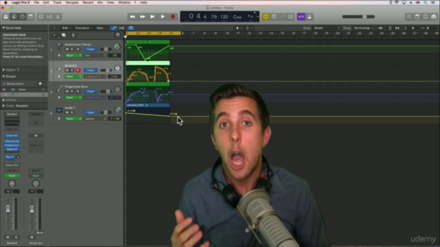Click the Waveform Zoom button
Screen dimensions: 440x247
coord(380,28)
